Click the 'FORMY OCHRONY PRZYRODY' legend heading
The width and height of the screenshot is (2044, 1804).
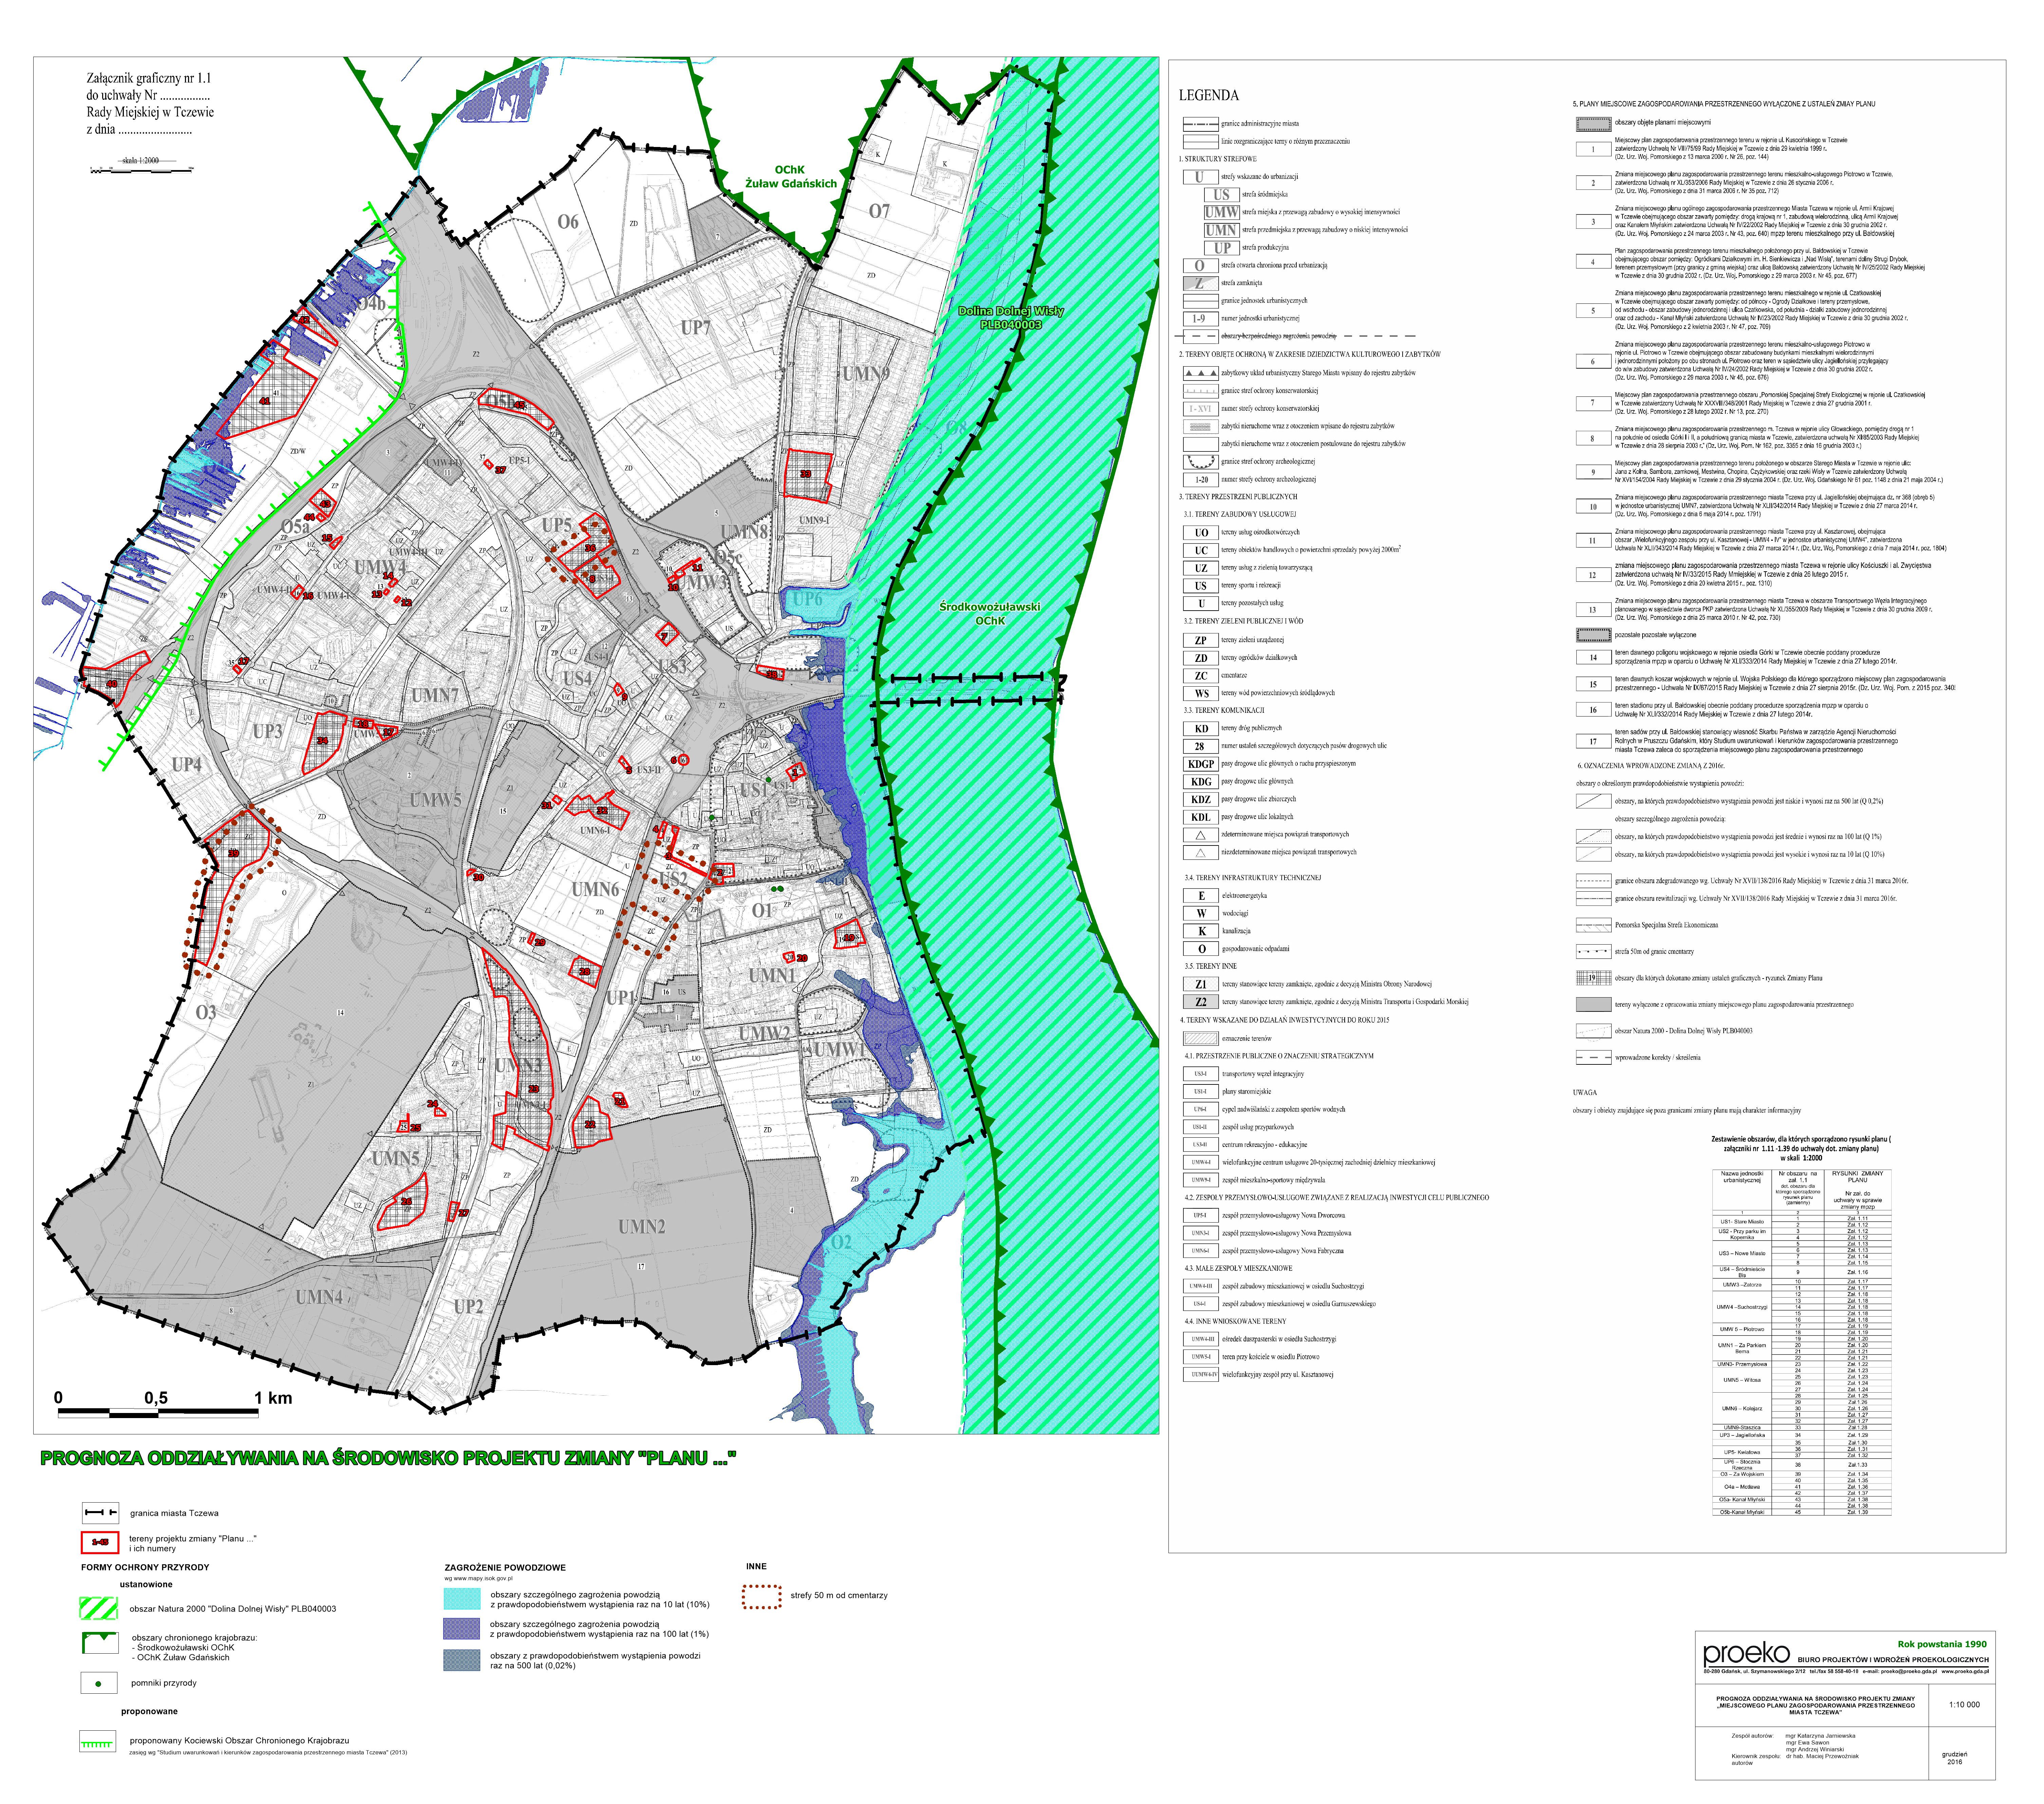coord(145,1568)
